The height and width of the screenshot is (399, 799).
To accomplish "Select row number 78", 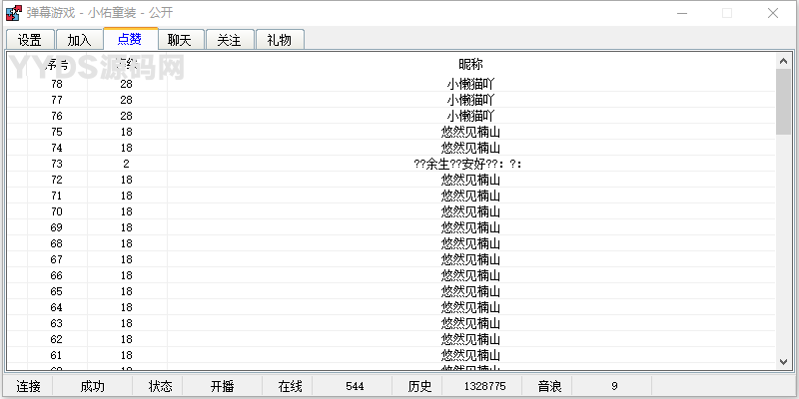I will tap(57, 84).
